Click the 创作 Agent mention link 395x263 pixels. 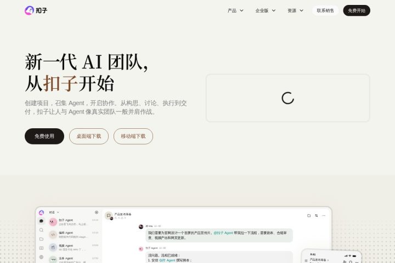[x=167, y=260]
